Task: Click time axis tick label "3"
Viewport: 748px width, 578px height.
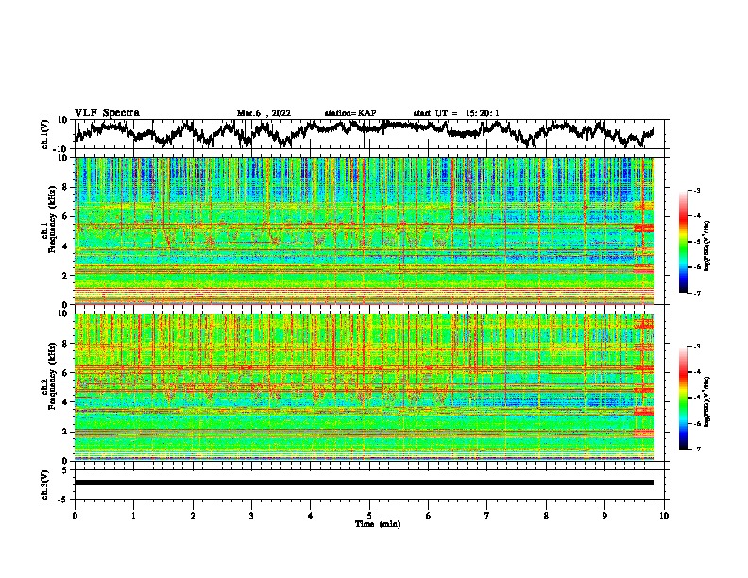Action: pyautogui.click(x=251, y=516)
